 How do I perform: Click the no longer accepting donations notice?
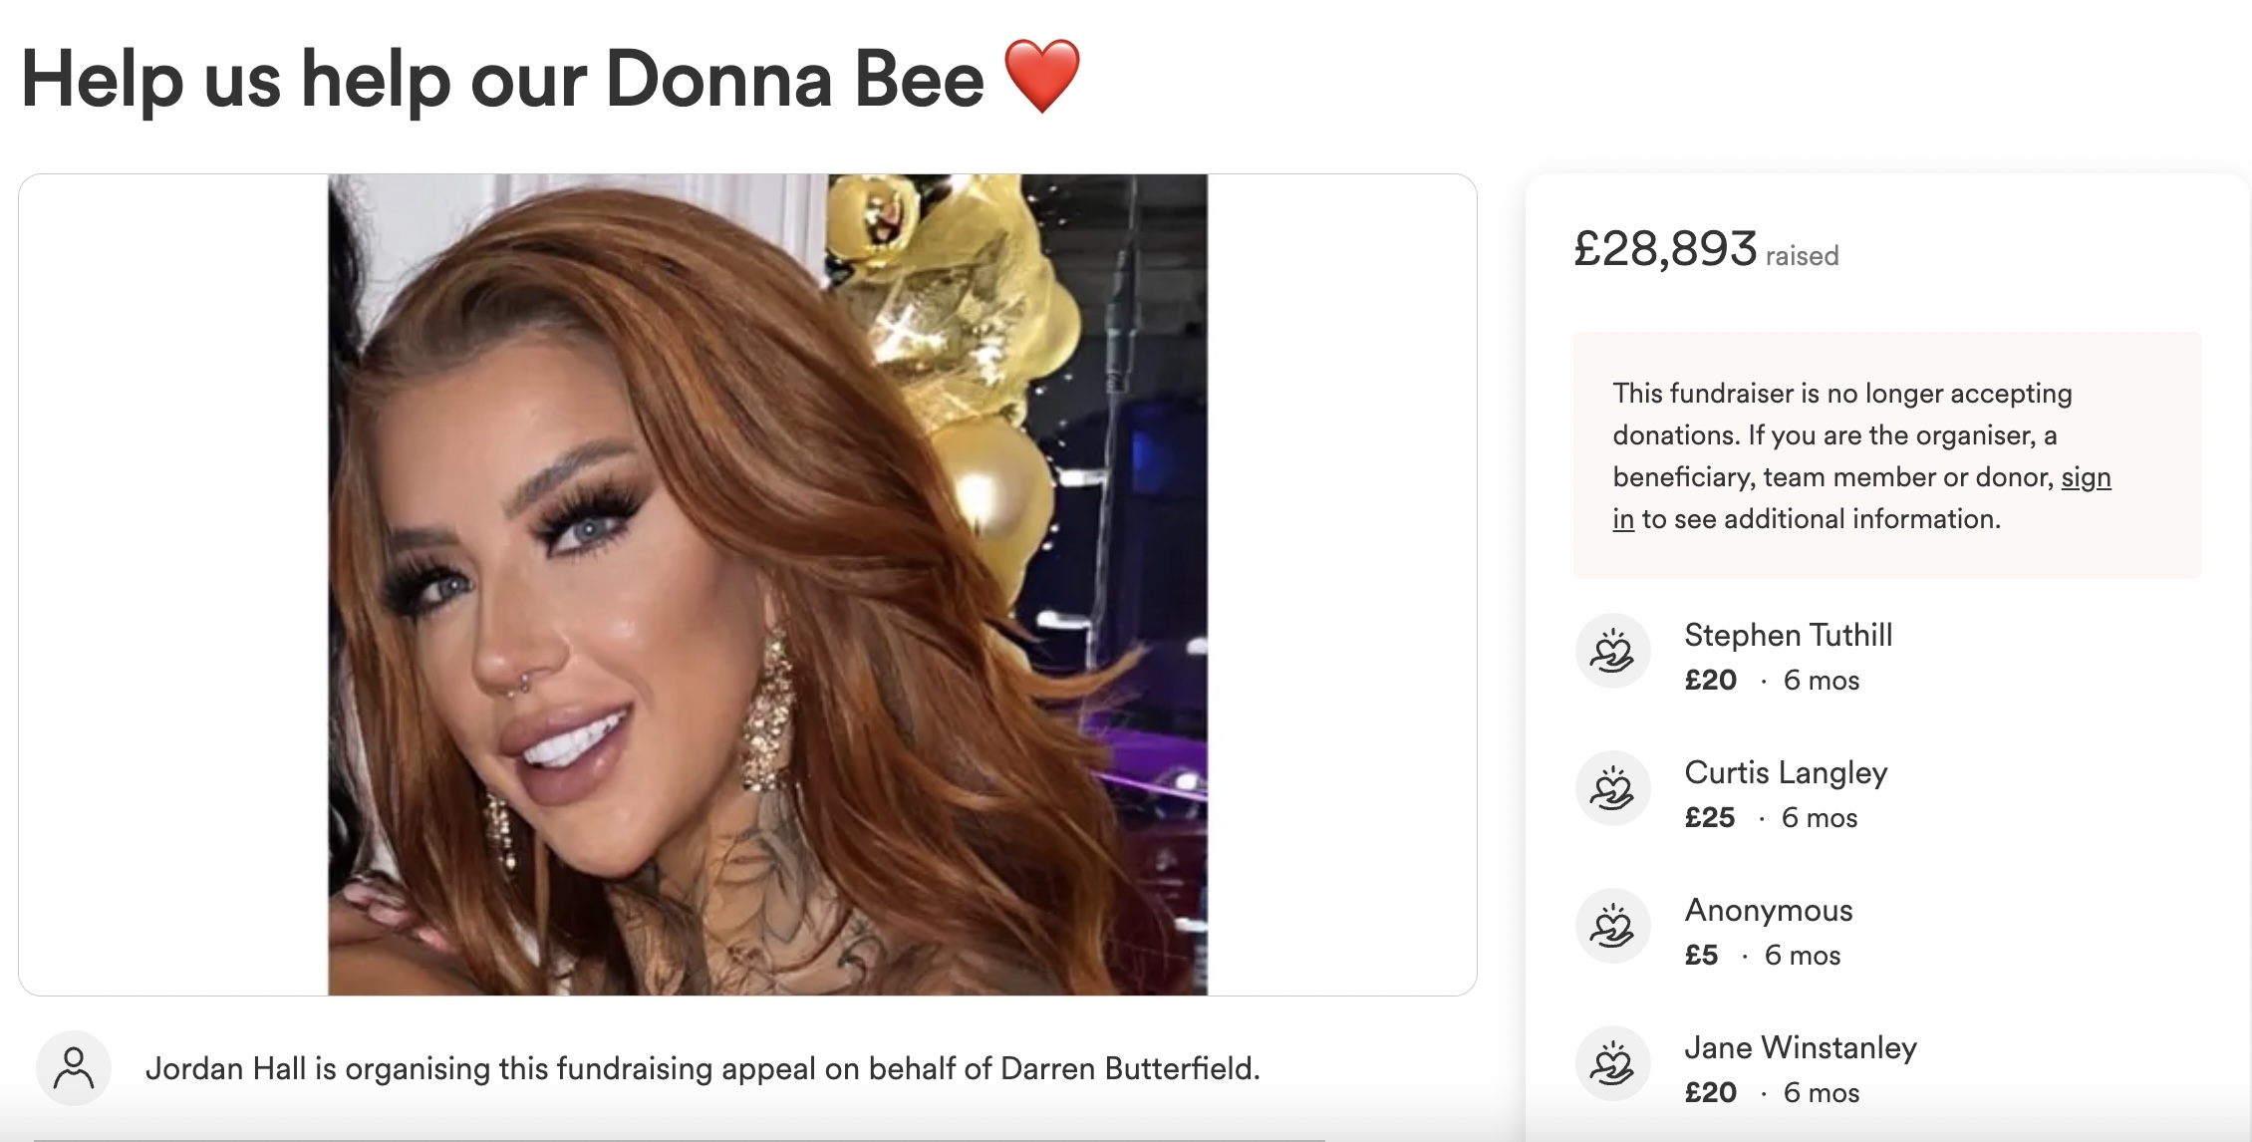point(1887,455)
